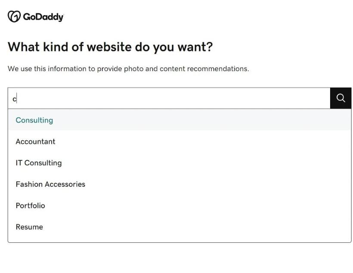353x273 pixels.
Task: Click the GoDaddy wordmark text
Action: pos(43,17)
